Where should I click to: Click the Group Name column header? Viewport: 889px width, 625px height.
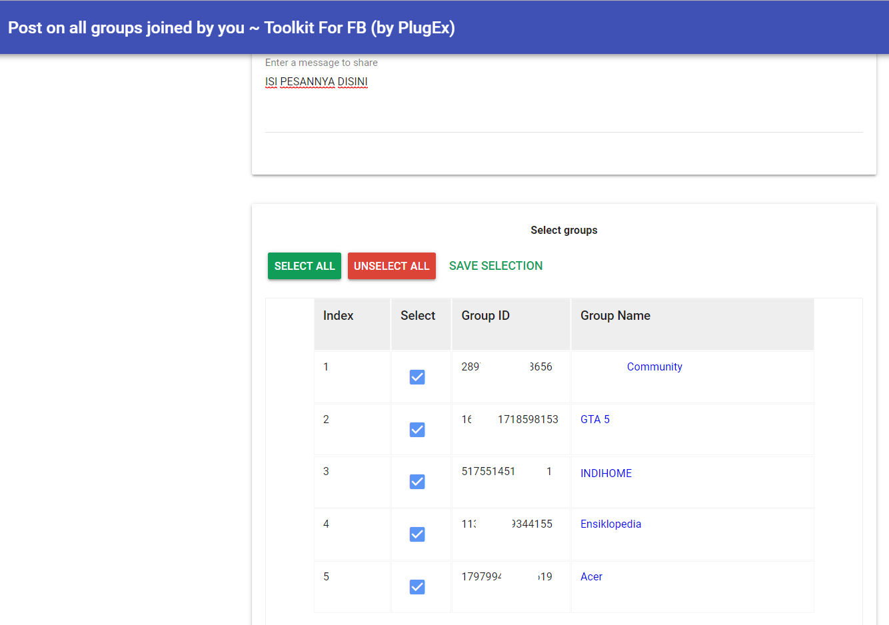[615, 316]
